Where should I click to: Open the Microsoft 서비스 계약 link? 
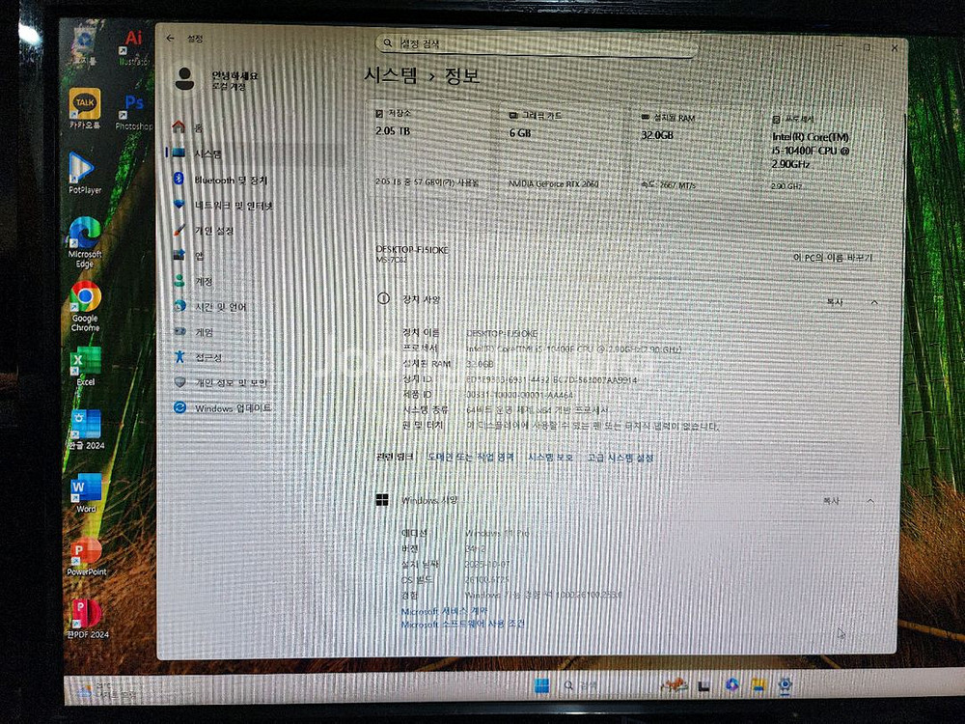(444, 612)
